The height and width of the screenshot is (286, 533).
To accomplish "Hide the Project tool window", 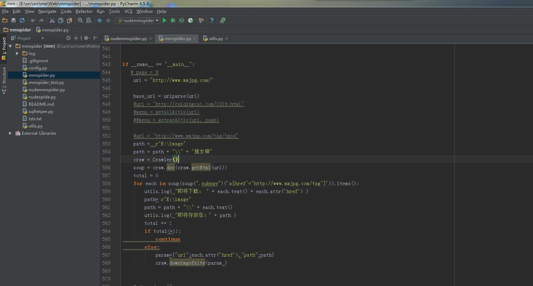I will coord(95,38).
